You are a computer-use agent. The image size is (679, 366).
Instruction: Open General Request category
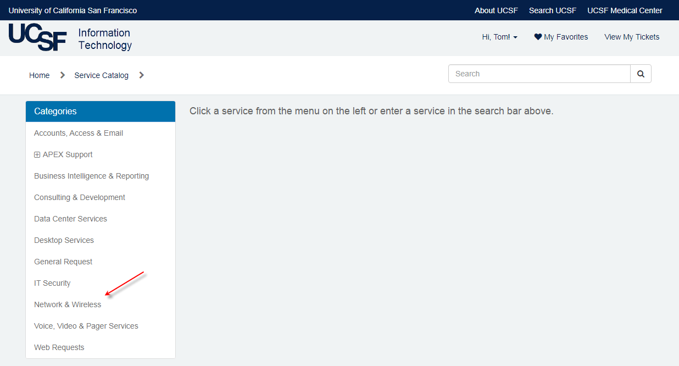[63, 262]
